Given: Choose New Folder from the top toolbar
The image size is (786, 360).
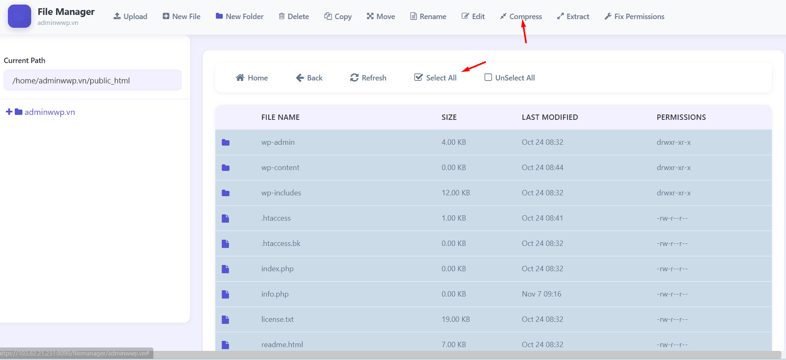Looking at the screenshot, I should click(x=239, y=16).
